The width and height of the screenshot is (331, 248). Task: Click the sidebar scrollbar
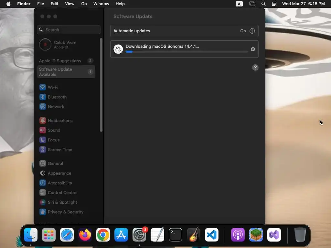tap(101, 85)
